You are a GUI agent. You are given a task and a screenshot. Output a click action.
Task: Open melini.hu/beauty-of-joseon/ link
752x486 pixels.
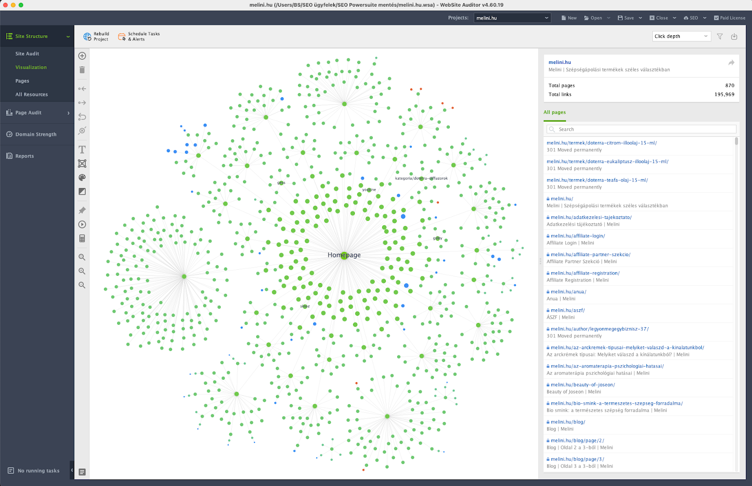(x=583, y=384)
